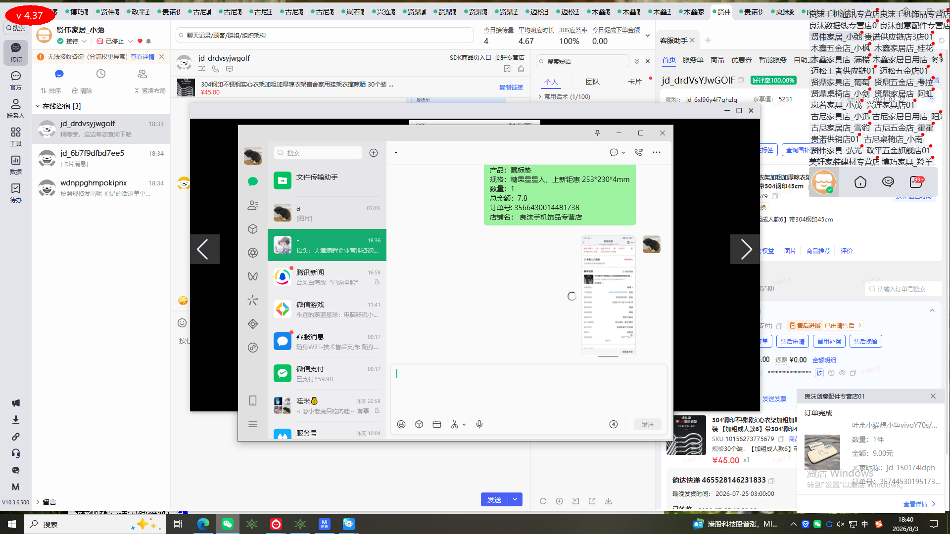Click the 复制链接 link
This screenshot has width=950, height=534.
pyautogui.click(x=511, y=88)
